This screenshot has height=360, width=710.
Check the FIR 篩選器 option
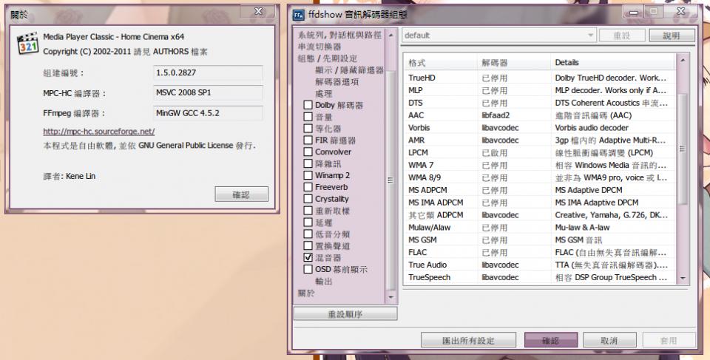308,140
